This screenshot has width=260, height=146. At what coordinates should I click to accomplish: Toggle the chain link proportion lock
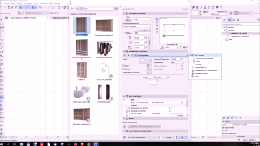pyautogui.click(x=149, y=42)
